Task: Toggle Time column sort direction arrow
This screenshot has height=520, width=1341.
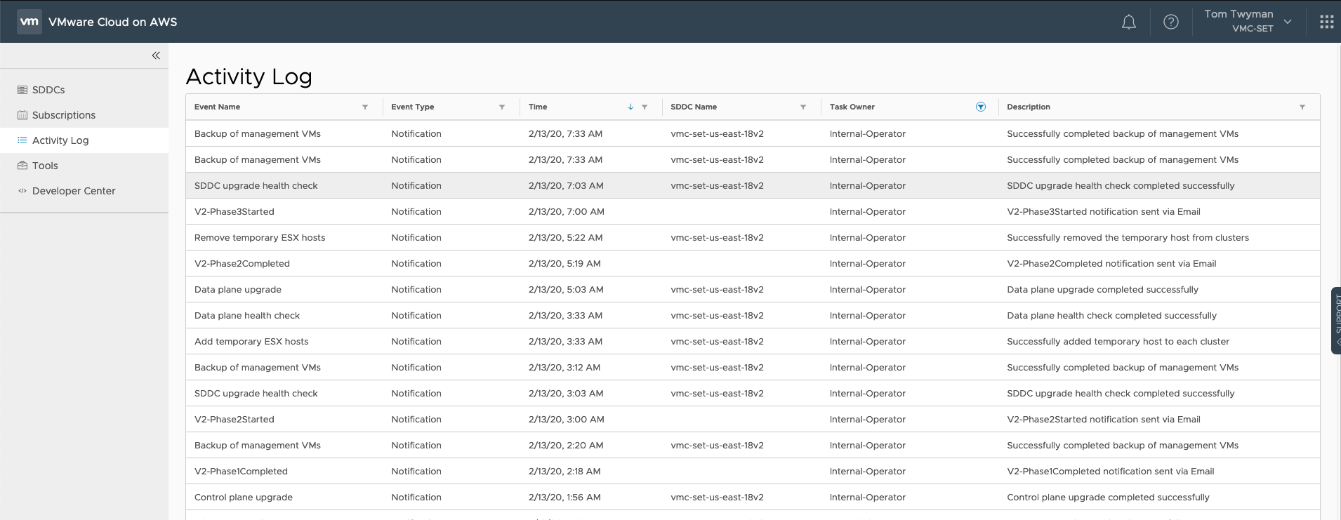Action: pyautogui.click(x=630, y=107)
